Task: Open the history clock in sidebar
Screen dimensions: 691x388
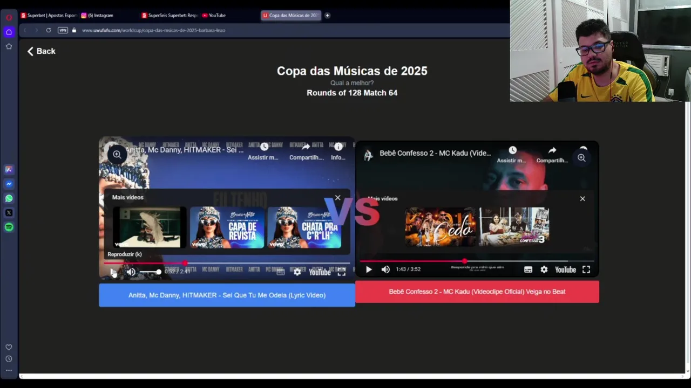Action: click(9, 359)
